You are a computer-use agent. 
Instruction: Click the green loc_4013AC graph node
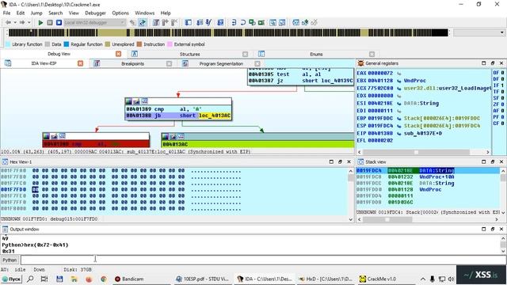pos(257,141)
